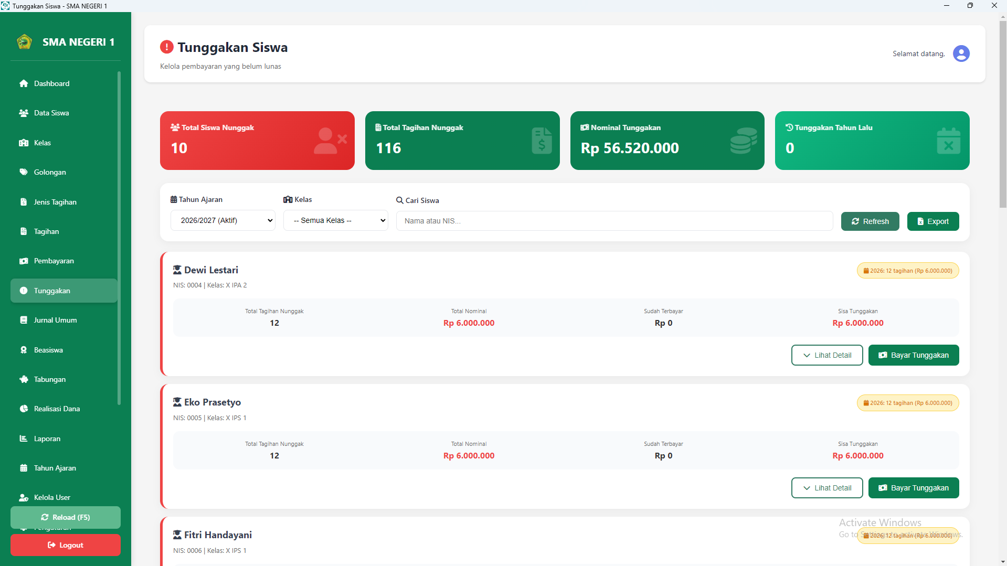Screen dimensions: 1007x566
Task: Go to Data Siswa menu
Action: pyautogui.click(x=64, y=113)
